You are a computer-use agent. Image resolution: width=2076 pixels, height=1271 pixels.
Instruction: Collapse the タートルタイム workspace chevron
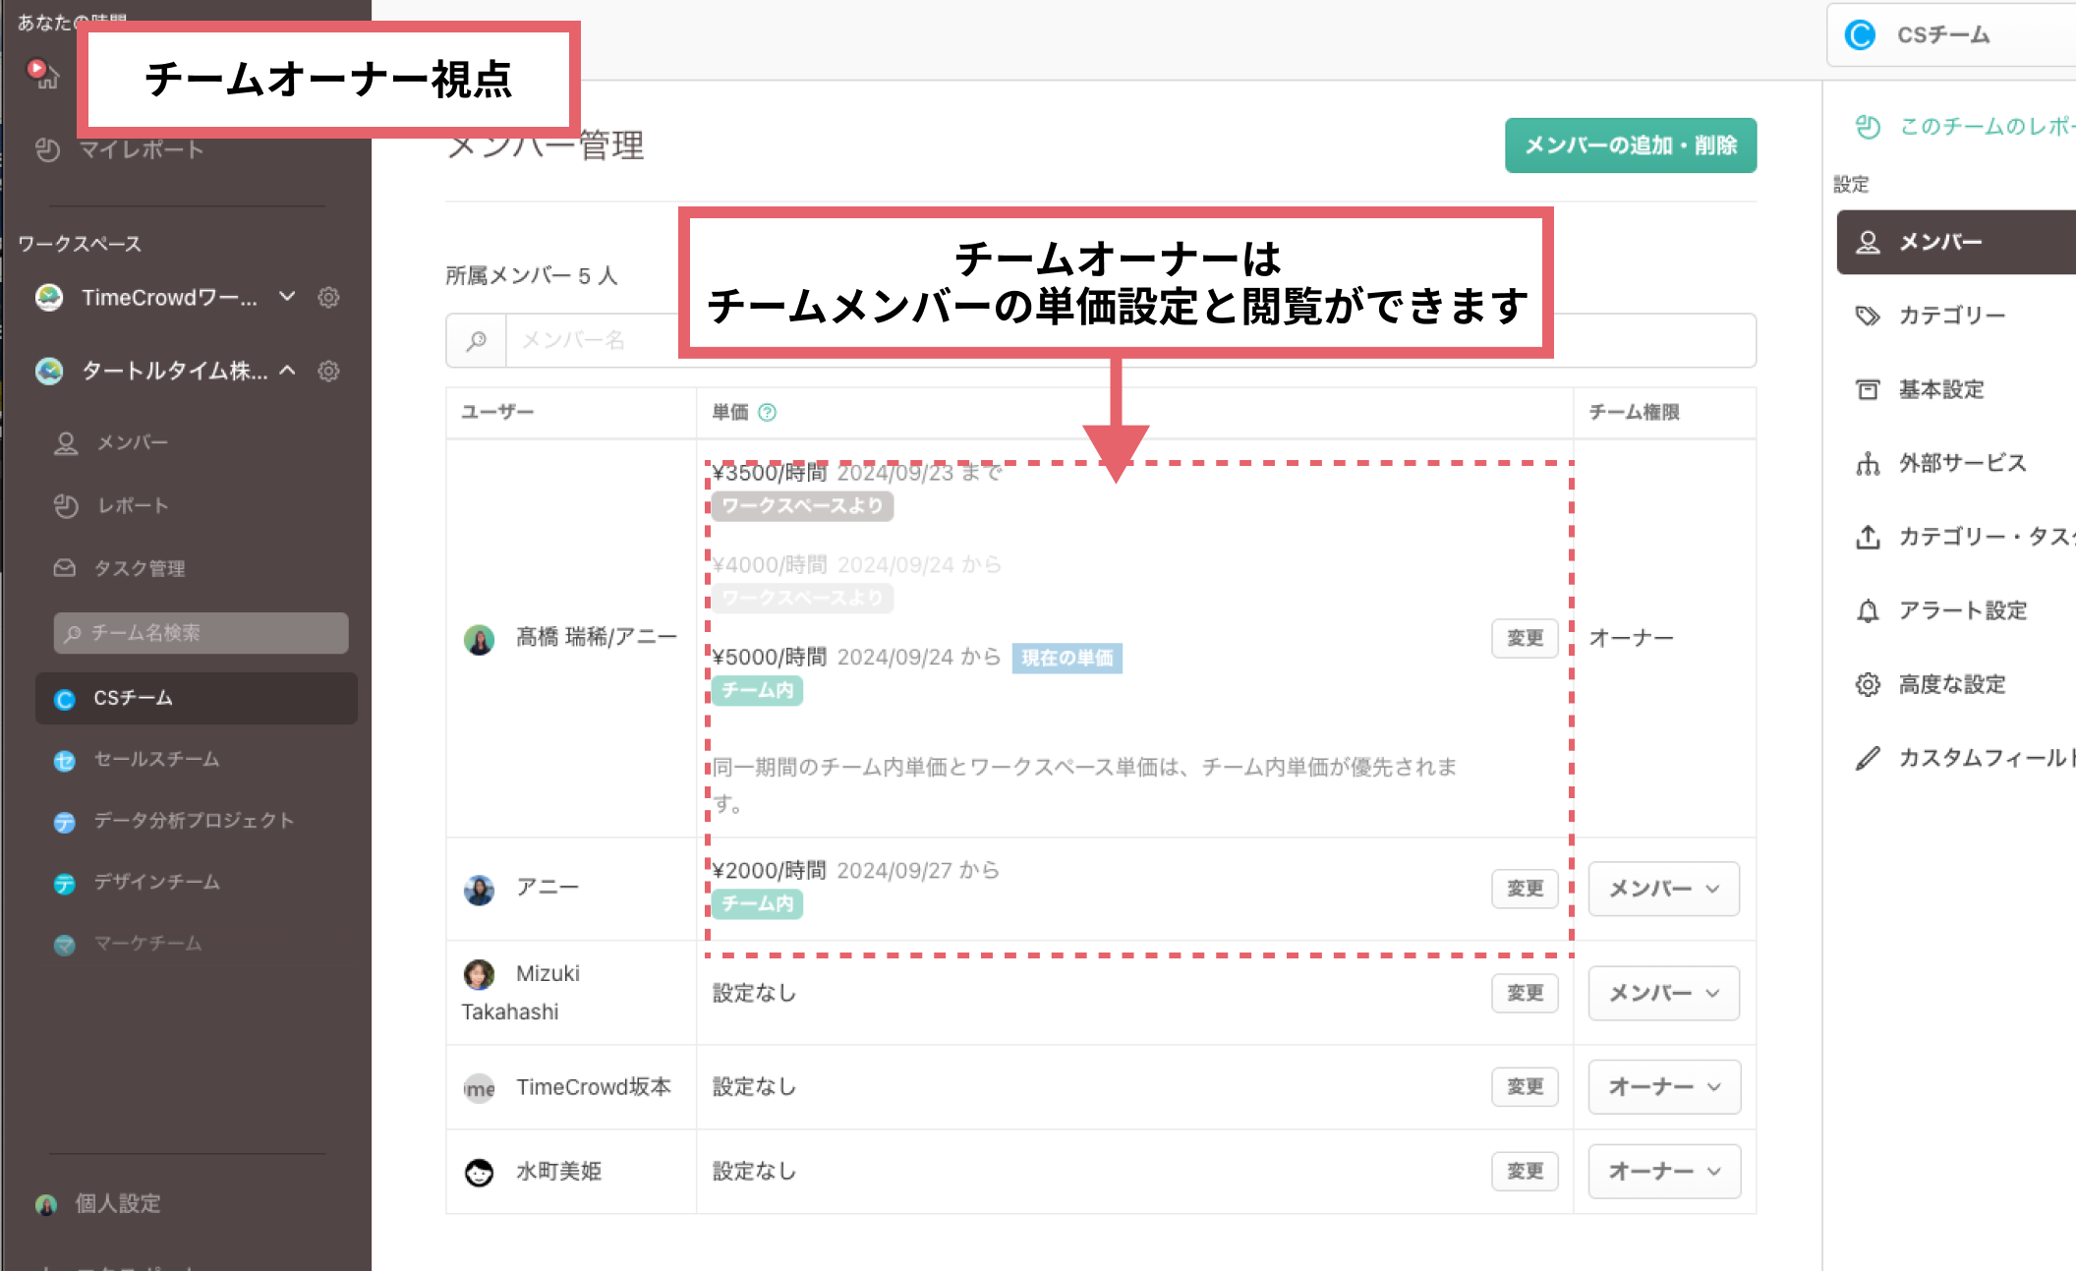[x=287, y=371]
